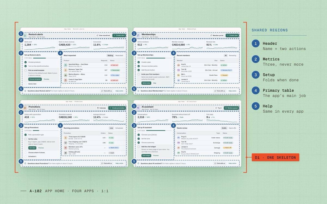Select the Waiting tab in Most requested
This screenshot has height=204, width=327.
[110, 55]
